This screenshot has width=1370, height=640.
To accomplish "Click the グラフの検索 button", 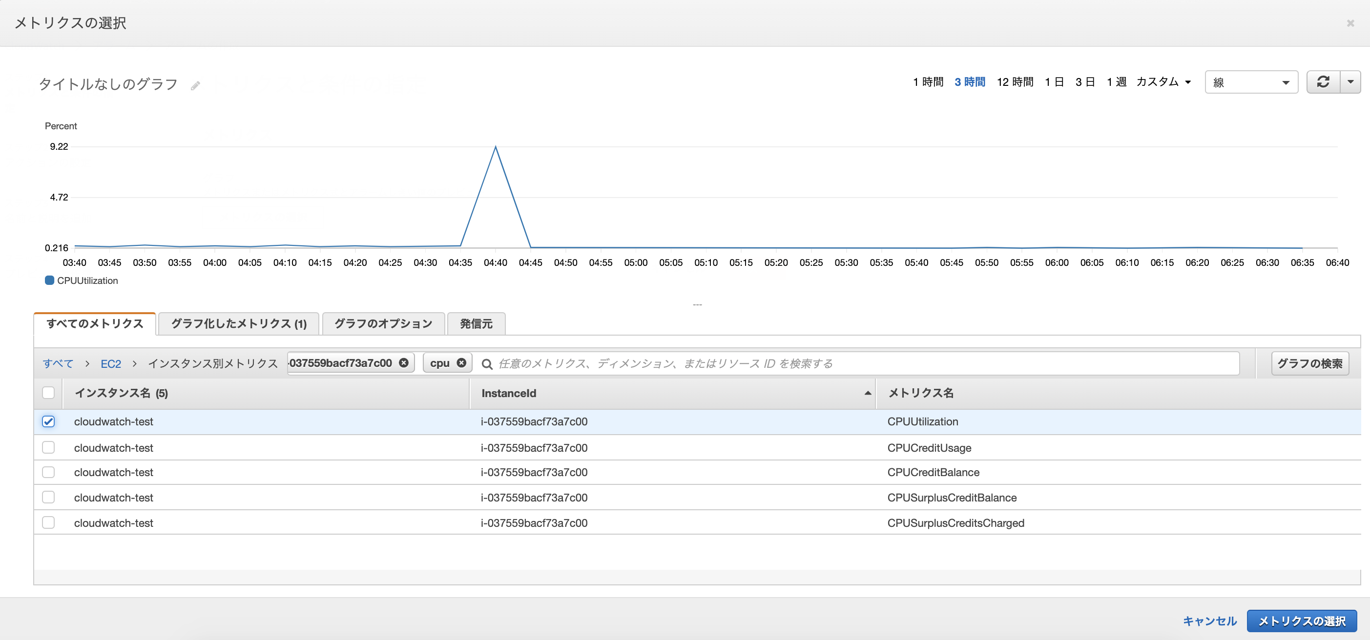I will (x=1310, y=363).
